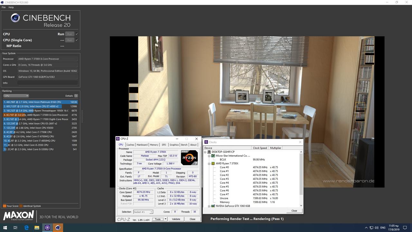Viewport: 412px width, 232px height.
Task: Open Task View in the taskbar
Action: [15, 227]
